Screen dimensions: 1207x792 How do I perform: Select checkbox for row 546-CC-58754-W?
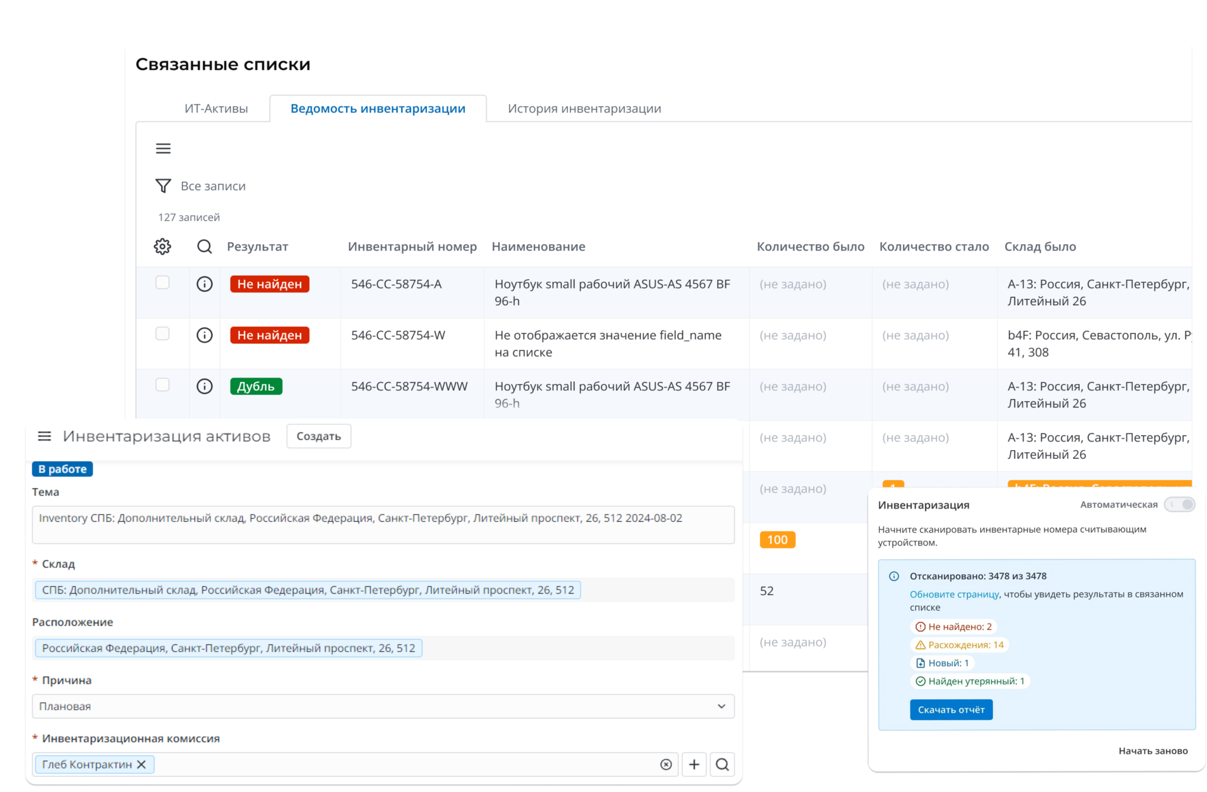(163, 334)
